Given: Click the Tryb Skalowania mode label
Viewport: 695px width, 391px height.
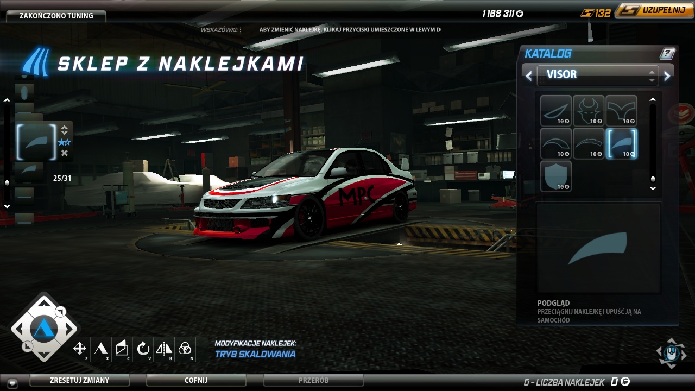Looking at the screenshot, I should point(255,354).
